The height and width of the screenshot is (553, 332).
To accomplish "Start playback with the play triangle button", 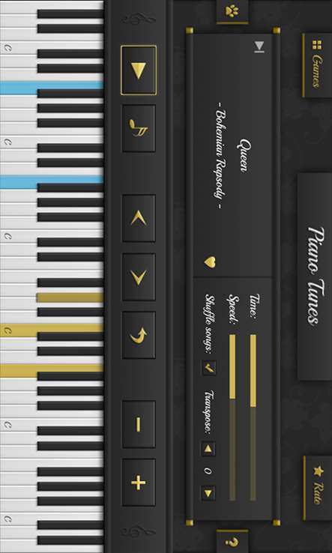I will click(x=139, y=70).
